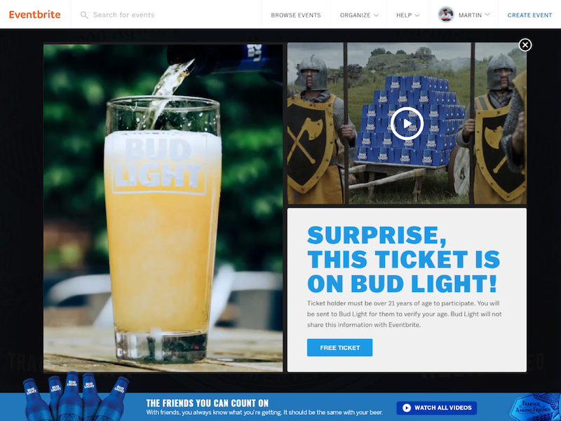561x421 pixels.
Task: Click the search magnifier icon
Action: pyautogui.click(x=84, y=15)
